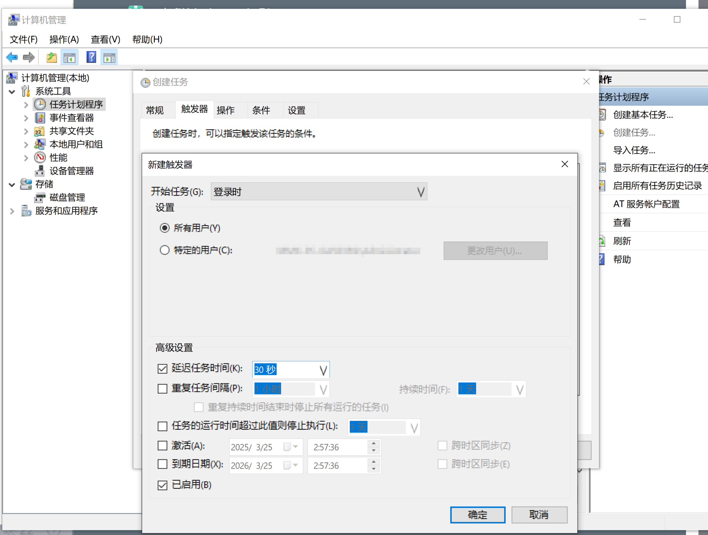708x535 pixels.
Task: Click the 确定 button
Action: click(x=477, y=515)
